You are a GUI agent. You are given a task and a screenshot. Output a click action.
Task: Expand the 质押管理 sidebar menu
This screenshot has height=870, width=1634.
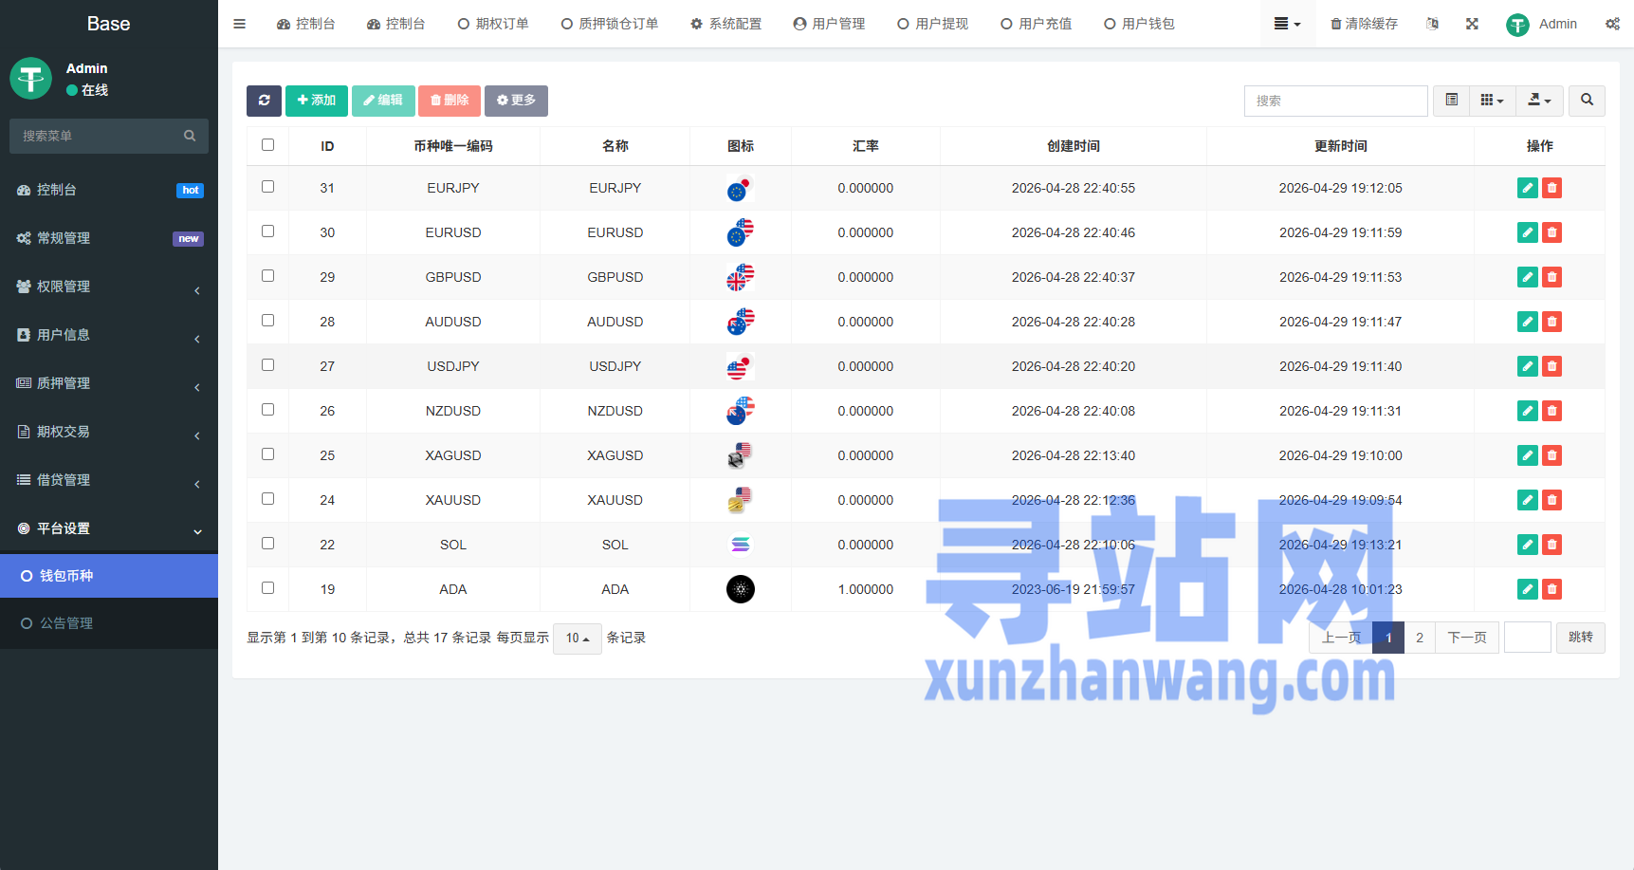click(x=109, y=383)
